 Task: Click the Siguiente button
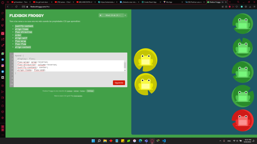point(119,83)
